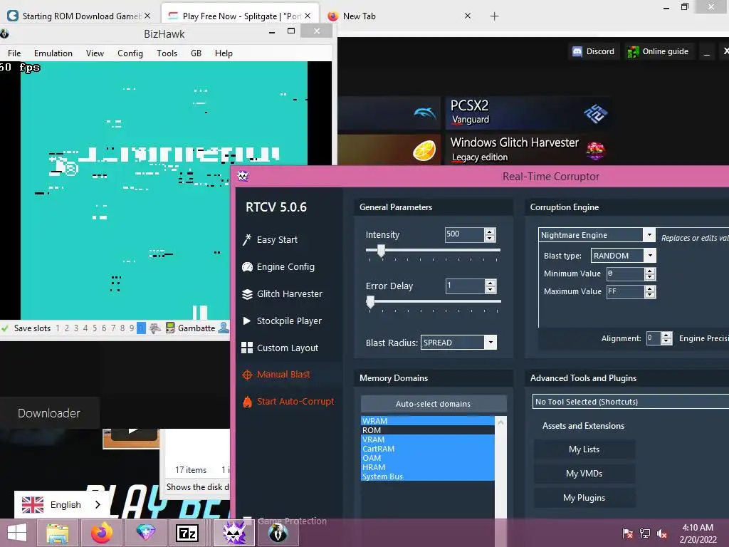Click the user icon in BizHawk status bar
The height and width of the screenshot is (547, 729).
coord(224,328)
